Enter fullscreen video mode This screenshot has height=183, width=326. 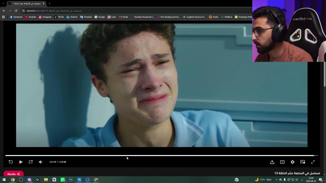click(x=313, y=162)
